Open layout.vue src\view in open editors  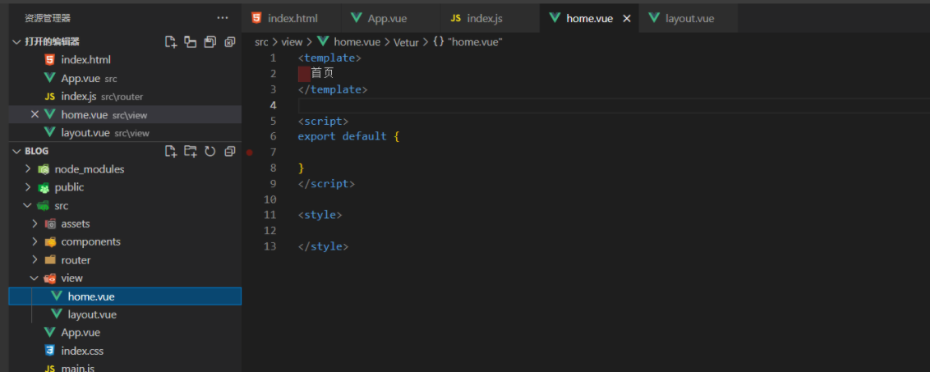point(125,133)
